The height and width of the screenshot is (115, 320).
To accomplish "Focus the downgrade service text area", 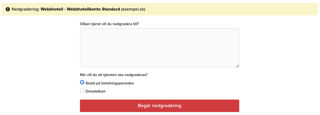I will coord(159,48).
